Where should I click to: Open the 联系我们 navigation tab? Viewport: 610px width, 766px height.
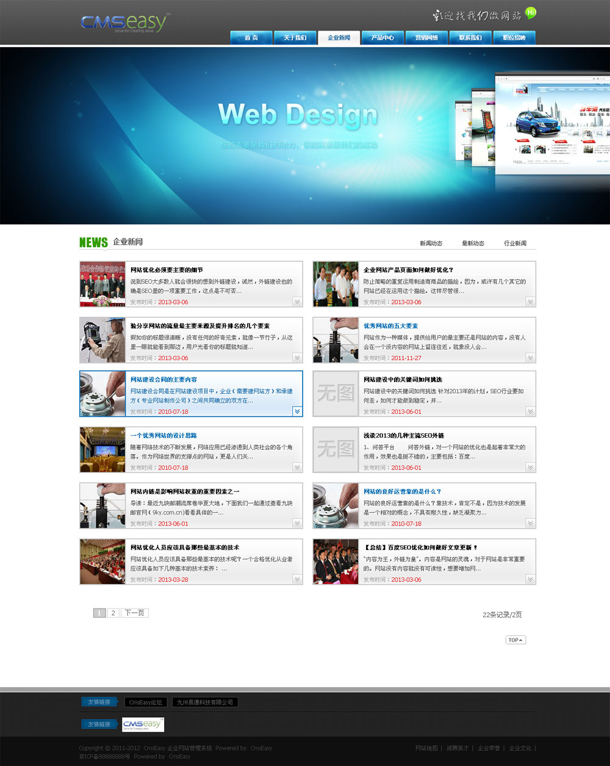click(470, 38)
